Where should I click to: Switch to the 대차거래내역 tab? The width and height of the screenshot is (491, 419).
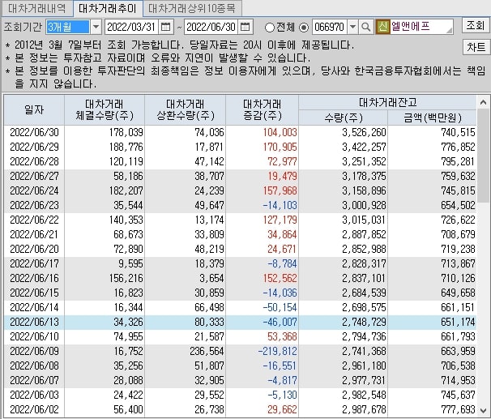point(37,8)
